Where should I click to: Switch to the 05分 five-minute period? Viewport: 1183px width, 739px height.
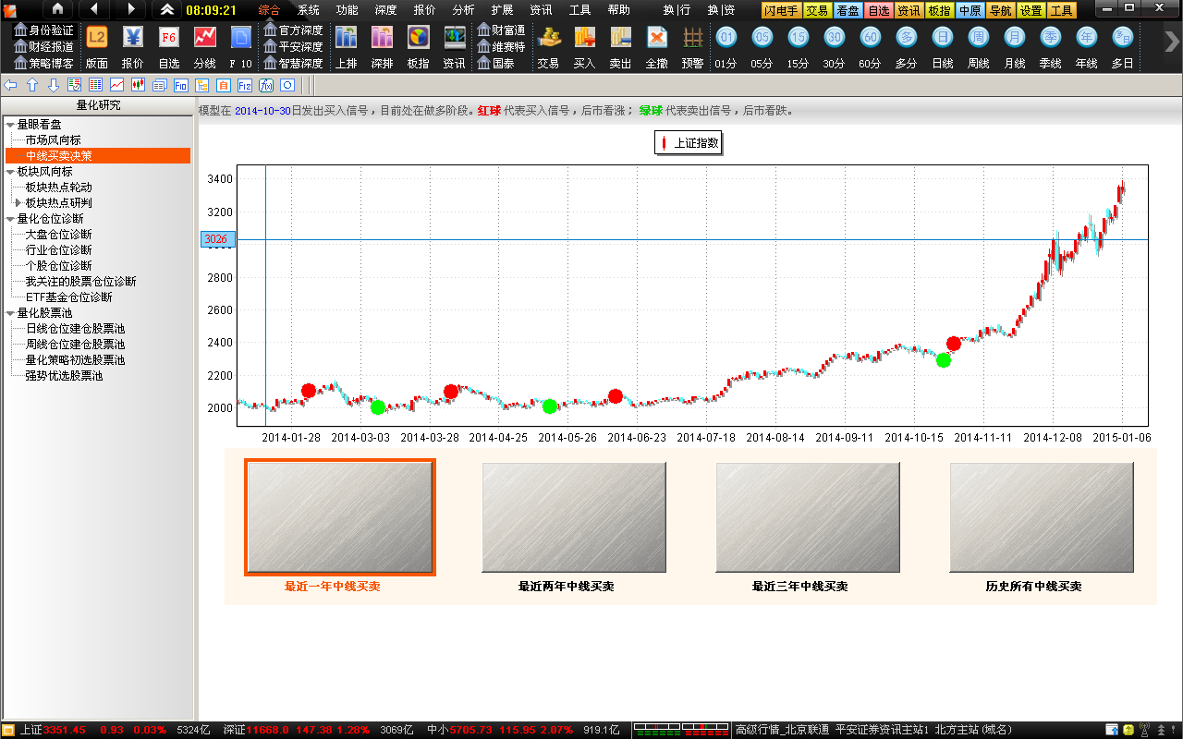point(762,37)
